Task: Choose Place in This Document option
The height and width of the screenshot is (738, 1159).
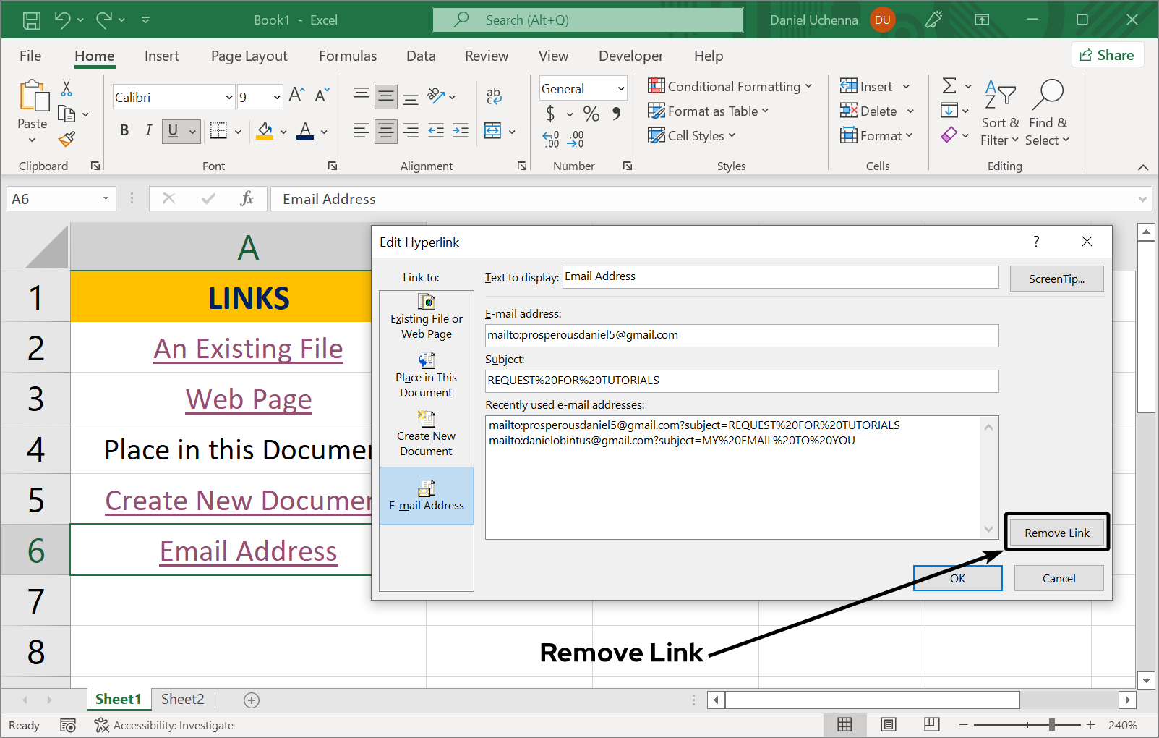Action: [x=427, y=376]
